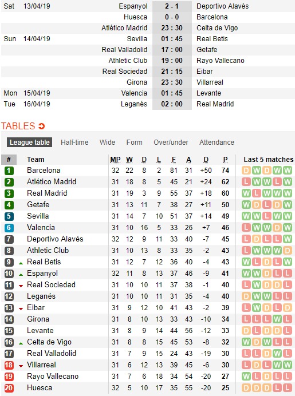Click Huesca's red rank 20 badge
This screenshot has width=295, height=396.
point(9,388)
